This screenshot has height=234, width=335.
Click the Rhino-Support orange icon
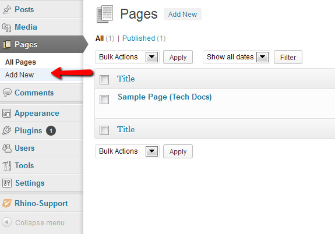click(7, 203)
